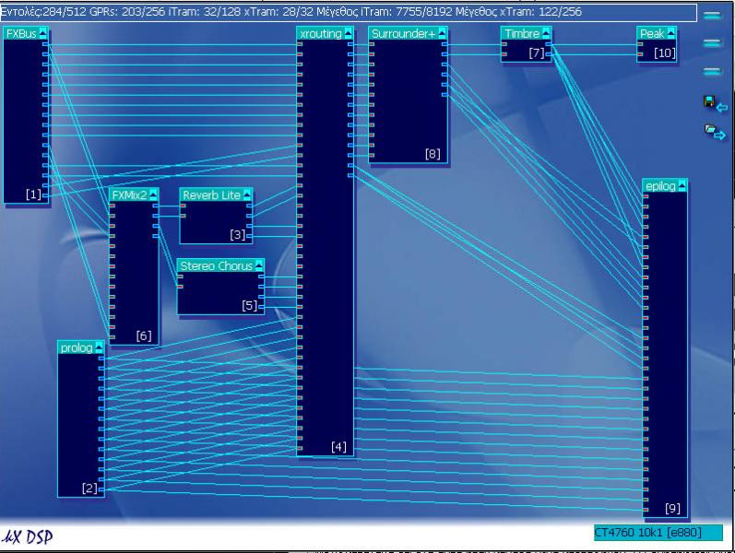
Task: Click the [3] label in Reverb Lite module
Action: tap(238, 234)
